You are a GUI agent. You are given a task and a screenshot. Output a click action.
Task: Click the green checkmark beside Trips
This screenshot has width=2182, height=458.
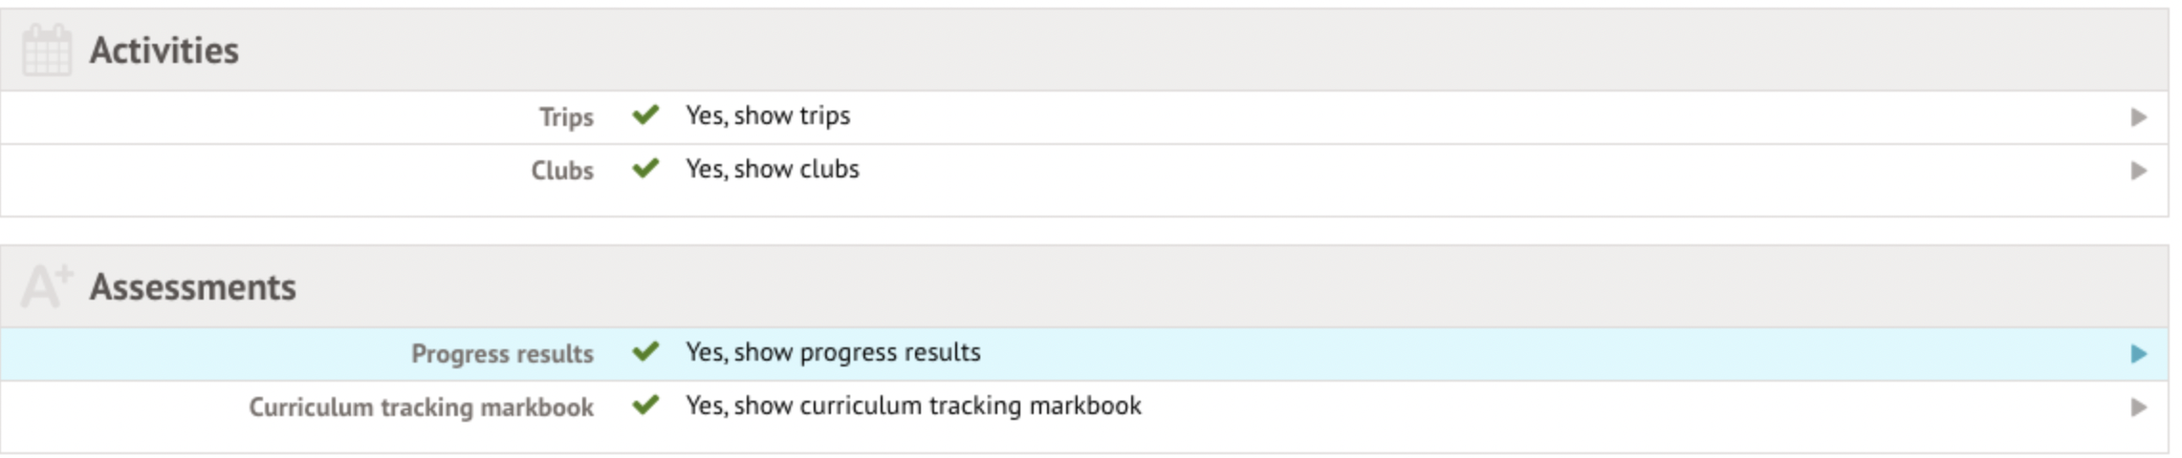pyautogui.click(x=646, y=115)
